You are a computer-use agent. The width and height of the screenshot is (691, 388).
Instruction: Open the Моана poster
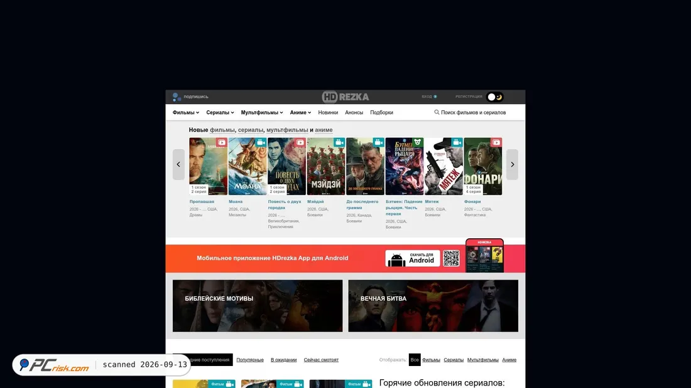pos(248,166)
